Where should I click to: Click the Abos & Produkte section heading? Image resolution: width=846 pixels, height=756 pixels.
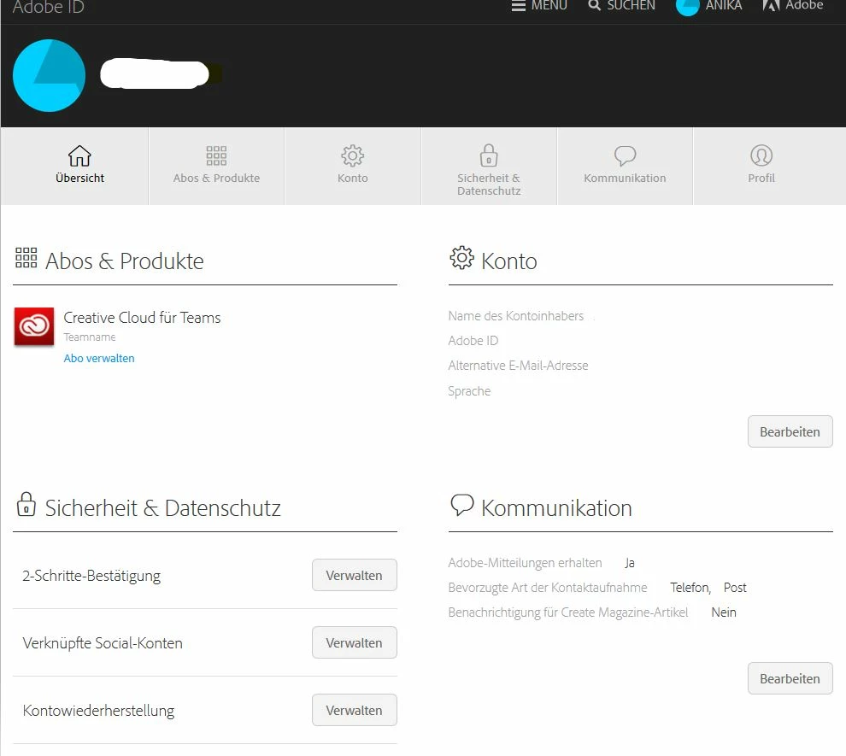pos(125,261)
